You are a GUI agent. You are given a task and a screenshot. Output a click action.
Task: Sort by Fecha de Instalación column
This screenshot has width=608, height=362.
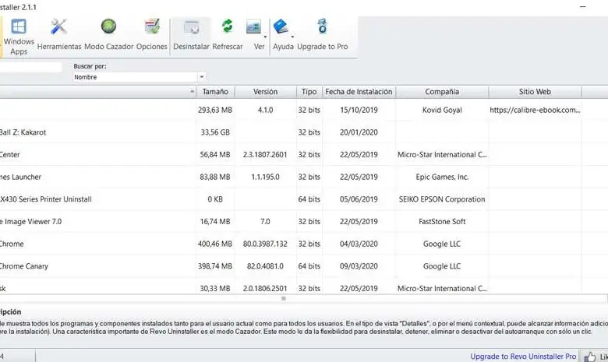(359, 92)
